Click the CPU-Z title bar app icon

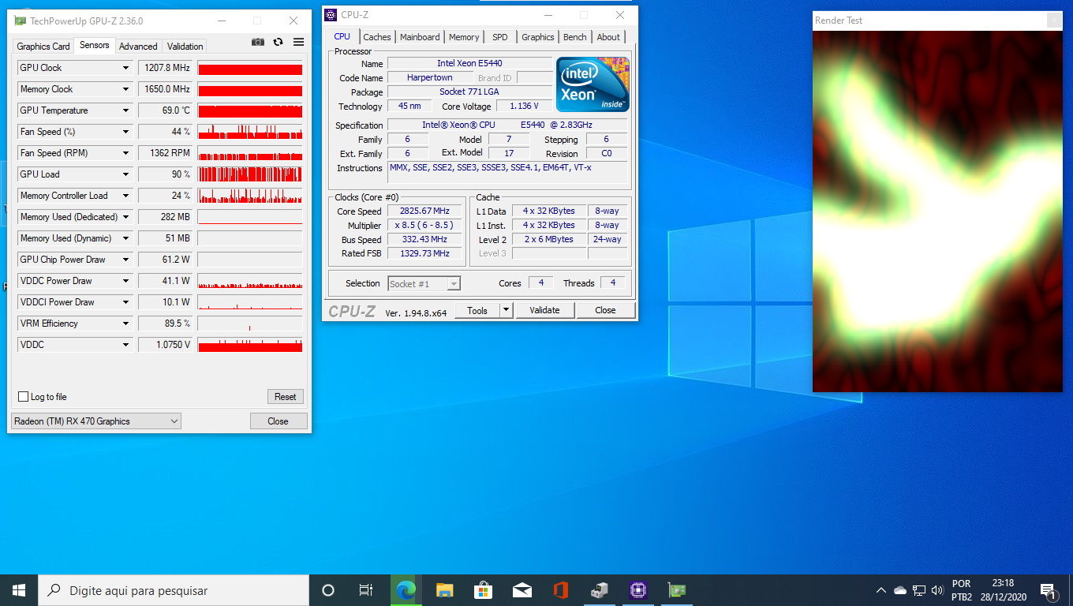331,15
